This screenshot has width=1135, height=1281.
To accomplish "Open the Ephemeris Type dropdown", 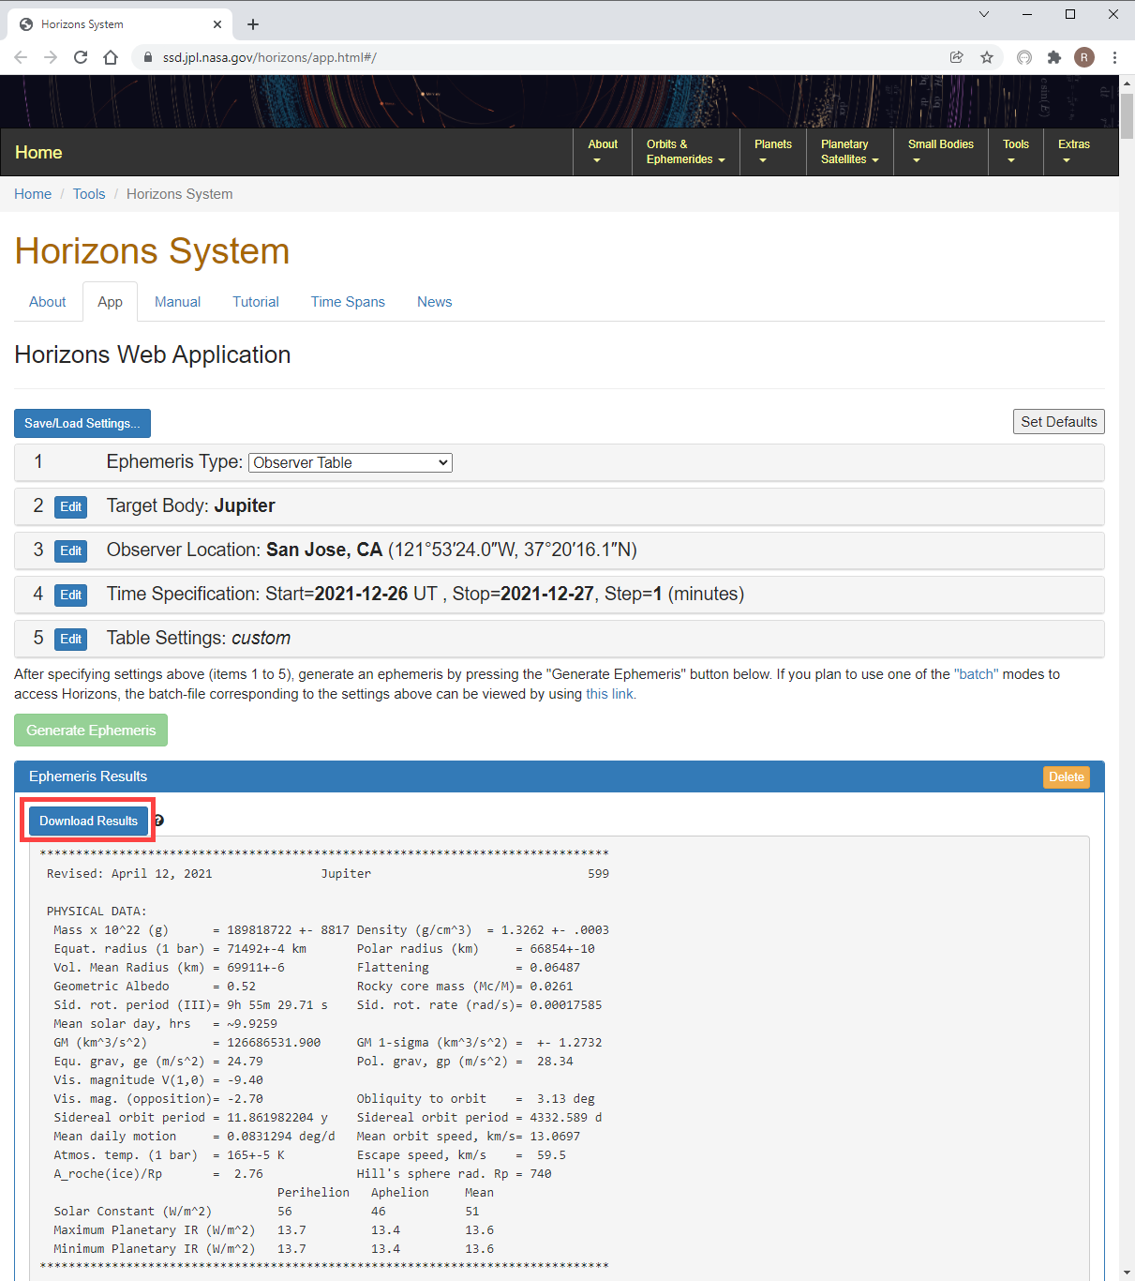I will click(x=351, y=462).
